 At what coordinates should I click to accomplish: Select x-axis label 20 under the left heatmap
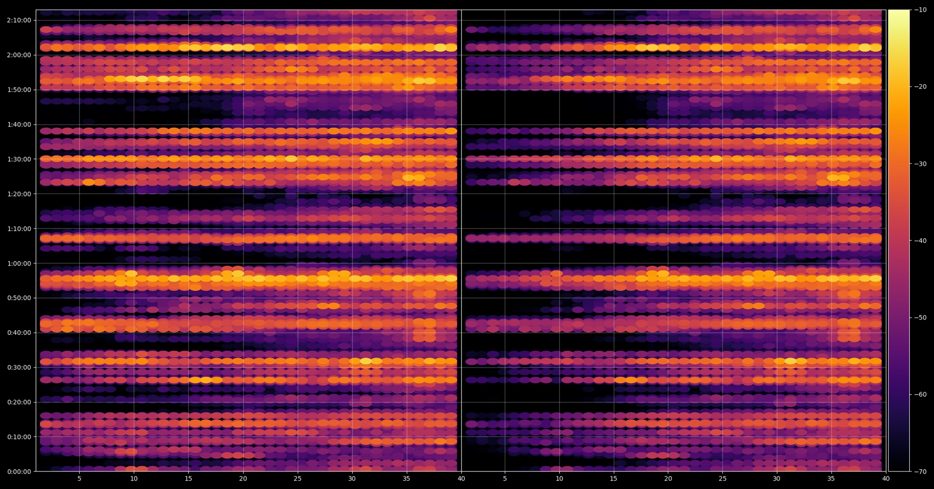click(243, 478)
